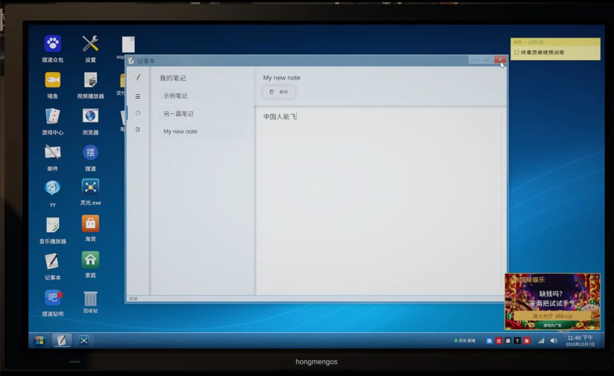This screenshot has width=614, height=376.
Task: Click the hamburger menu icon in notepad sidebar
Action: 138,96
